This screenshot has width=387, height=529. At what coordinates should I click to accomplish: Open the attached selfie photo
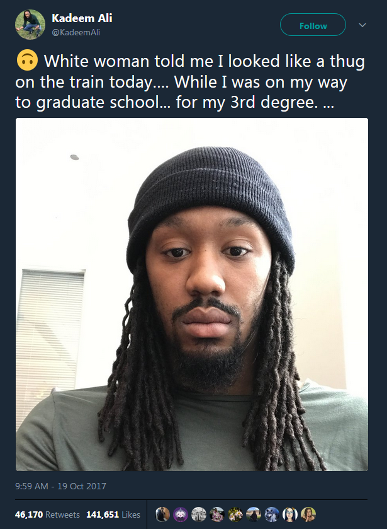tap(192, 294)
